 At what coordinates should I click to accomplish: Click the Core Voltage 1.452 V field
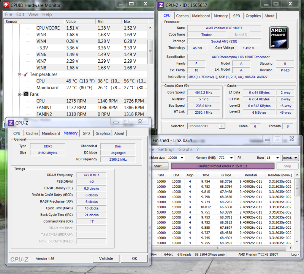(x=249, y=48)
